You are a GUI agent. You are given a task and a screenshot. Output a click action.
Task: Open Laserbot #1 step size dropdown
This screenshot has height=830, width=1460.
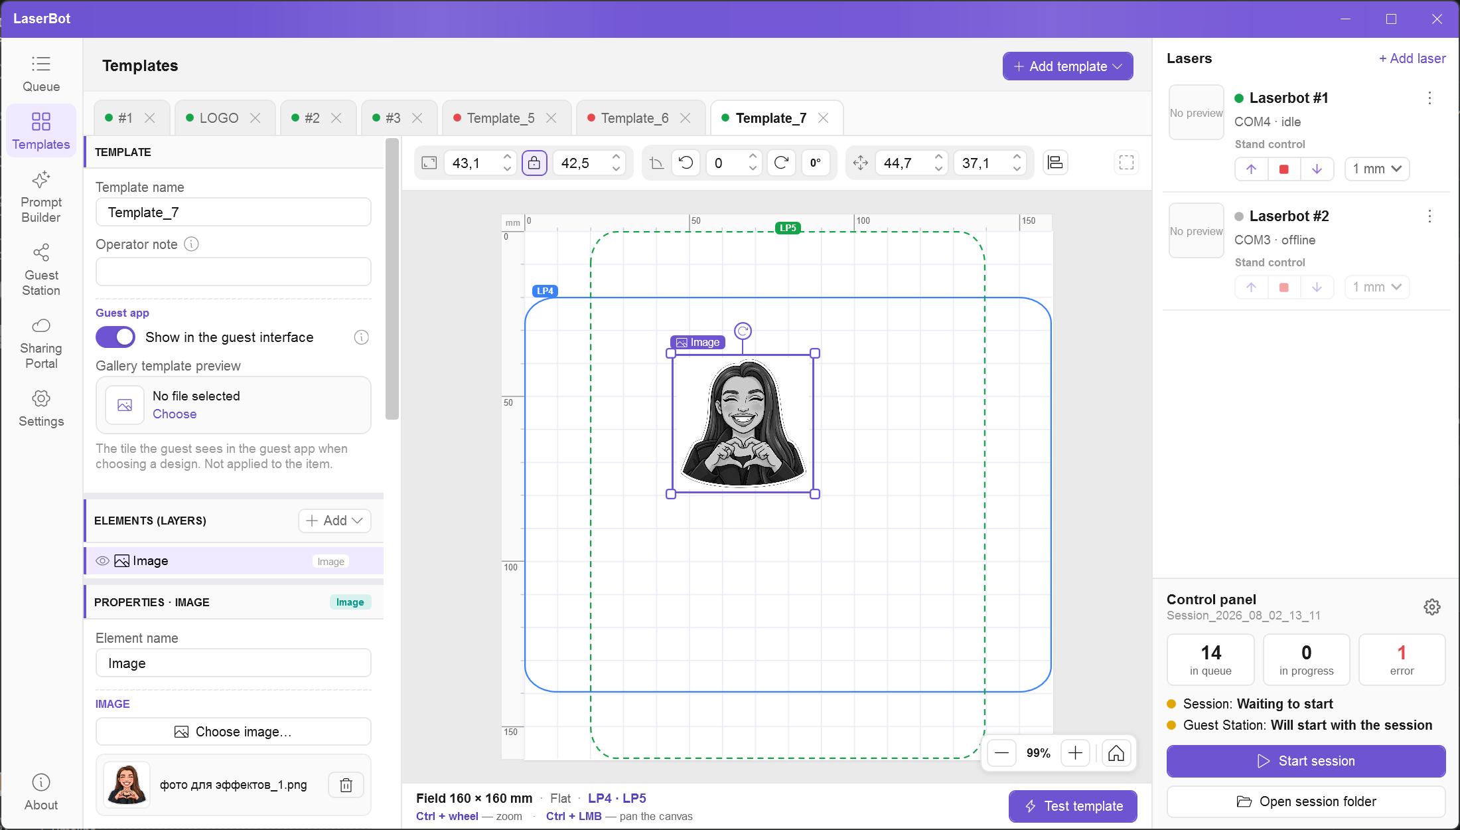[x=1377, y=169]
